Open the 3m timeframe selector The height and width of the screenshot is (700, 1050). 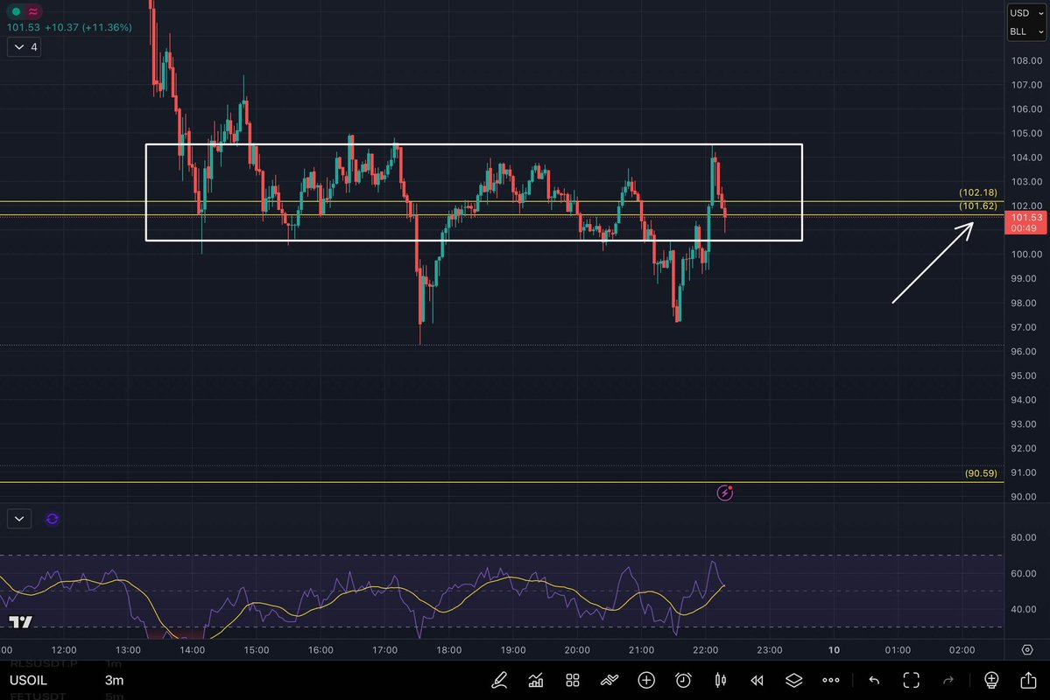pyautogui.click(x=114, y=680)
